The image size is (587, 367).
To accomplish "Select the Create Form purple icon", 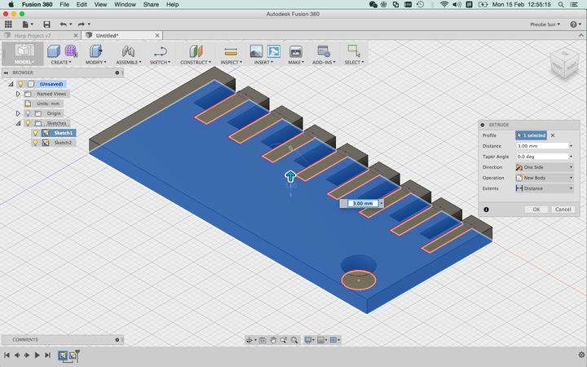I will [71, 51].
